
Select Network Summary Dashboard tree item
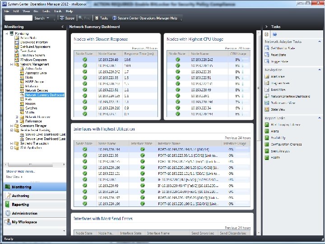coord(45,95)
